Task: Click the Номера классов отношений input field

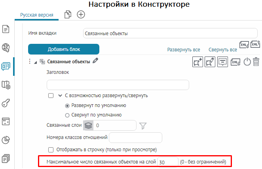Action: 135,137
